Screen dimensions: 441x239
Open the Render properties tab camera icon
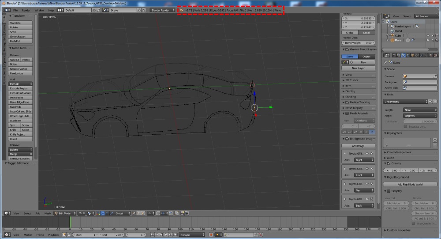coord(394,55)
